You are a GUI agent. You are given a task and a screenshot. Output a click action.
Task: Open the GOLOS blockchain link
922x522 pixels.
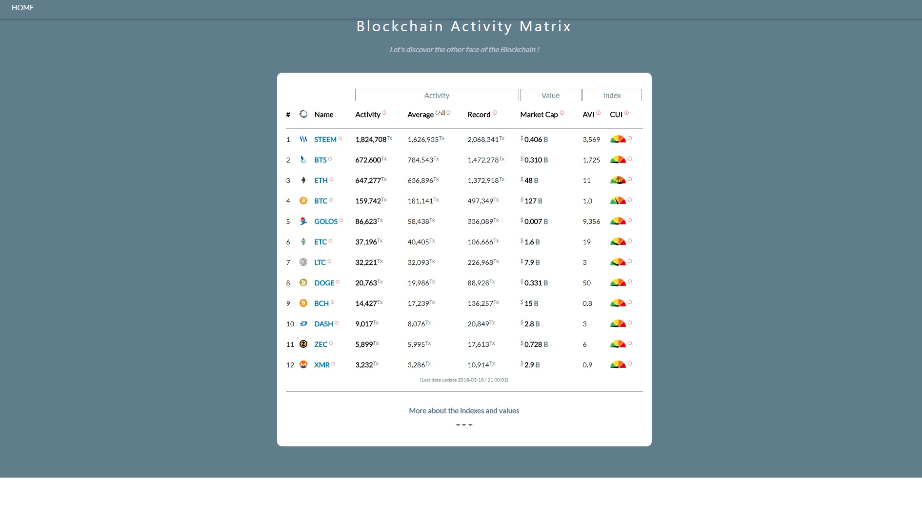point(326,221)
